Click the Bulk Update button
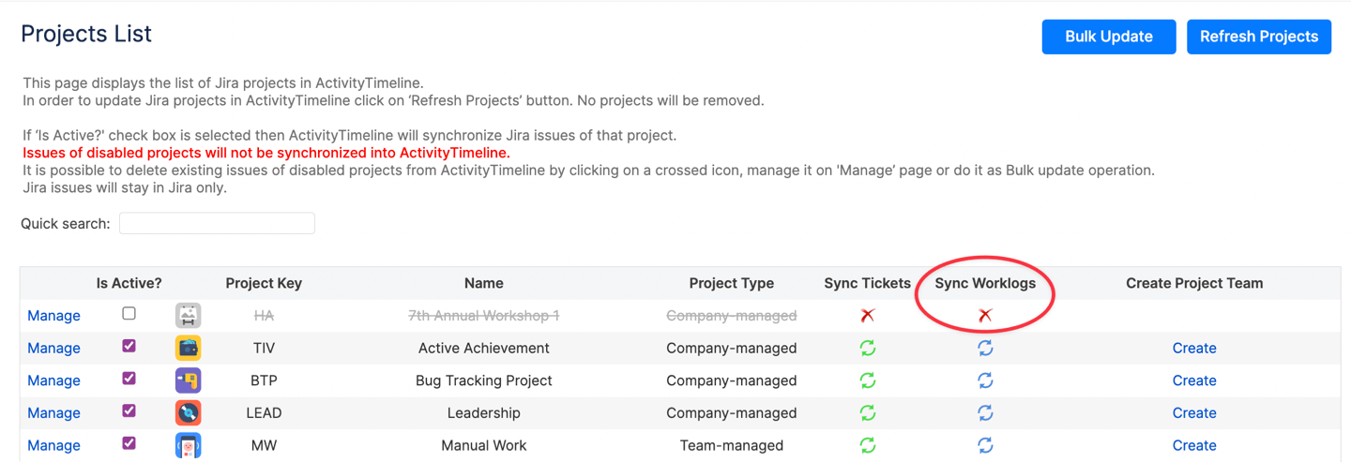 coord(1108,37)
